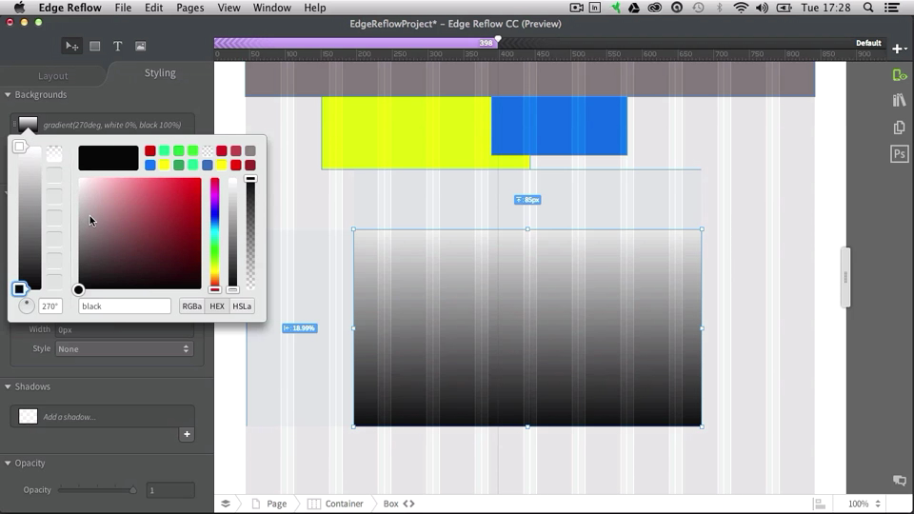The image size is (914, 514).
Task: Click the layout icon beside zoom level
Action: click(820, 504)
